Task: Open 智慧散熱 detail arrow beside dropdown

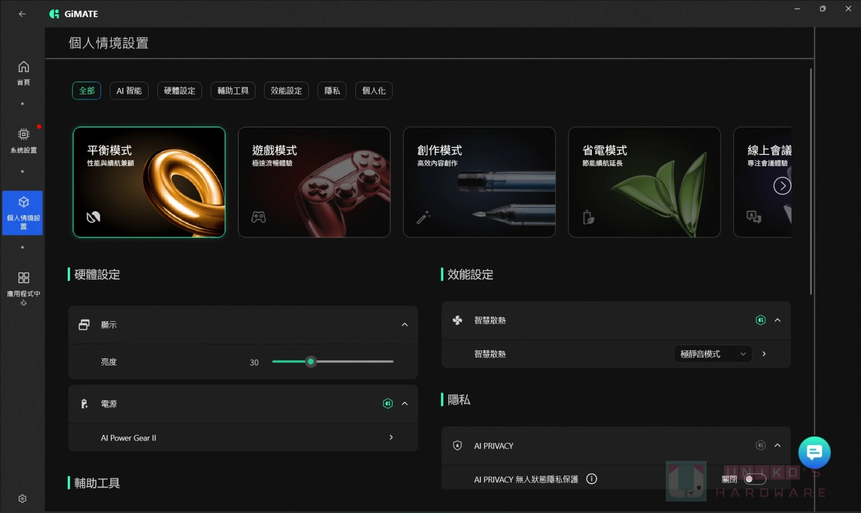Action: [764, 354]
